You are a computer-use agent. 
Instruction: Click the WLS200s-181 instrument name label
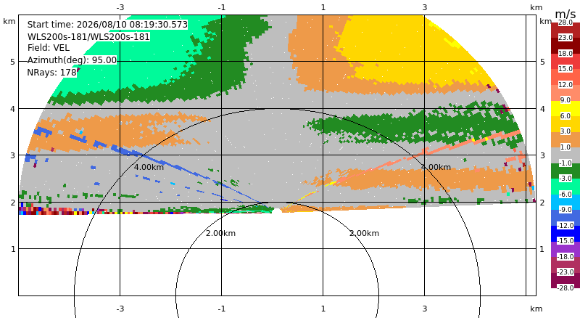point(88,37)
